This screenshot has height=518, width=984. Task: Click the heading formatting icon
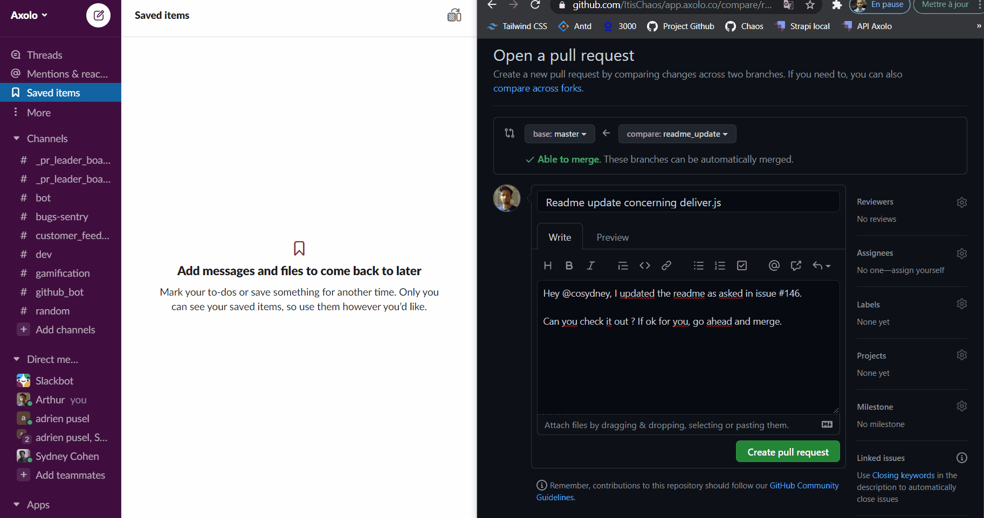(548, 265)
